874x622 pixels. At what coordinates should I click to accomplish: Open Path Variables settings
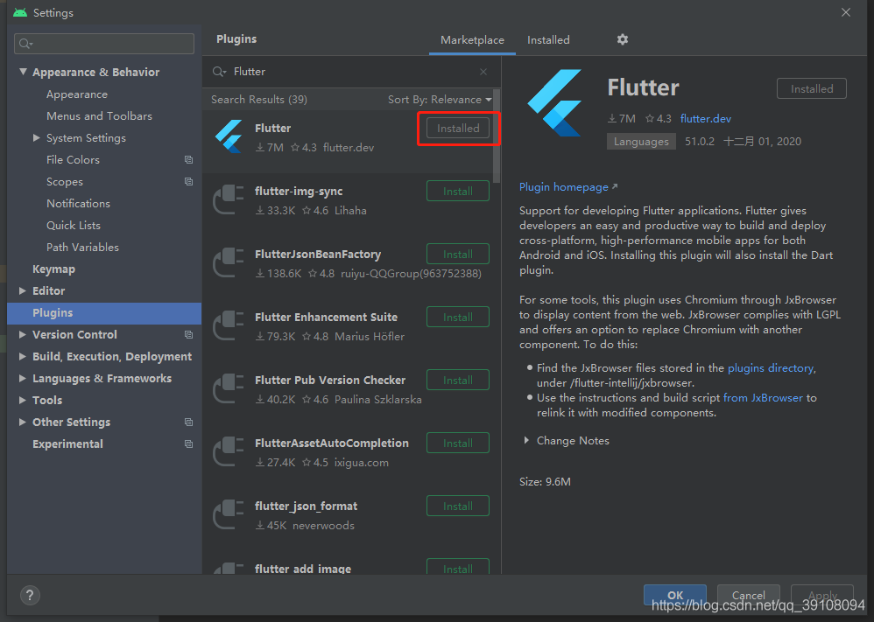(x=82, y=248)
